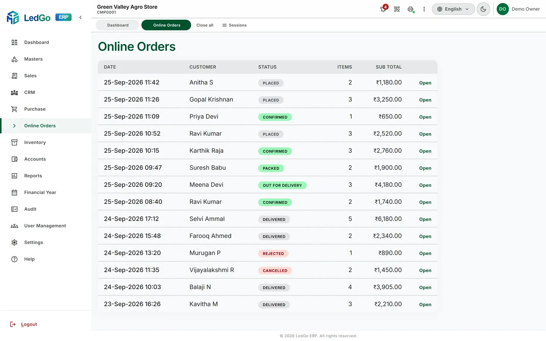Select customer name Farooq Ahmed

[210, 236]
